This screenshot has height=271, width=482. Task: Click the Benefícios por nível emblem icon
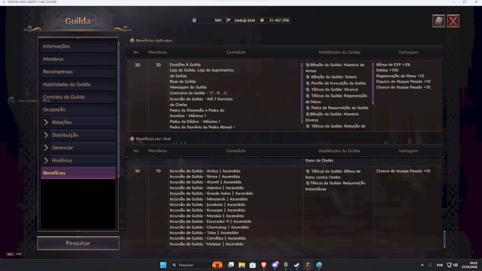tap(132, 139)
